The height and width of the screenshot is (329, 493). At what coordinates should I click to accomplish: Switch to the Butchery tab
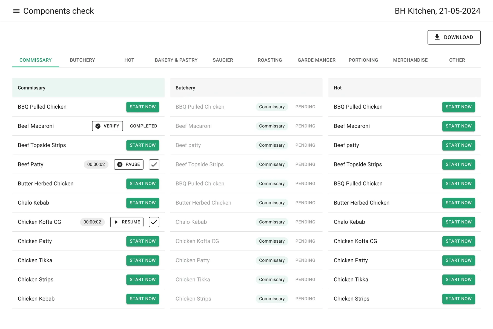(82, 60)
